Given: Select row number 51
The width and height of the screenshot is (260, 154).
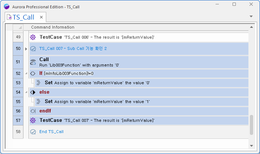Looking at the screenshot, I should 18,62.
